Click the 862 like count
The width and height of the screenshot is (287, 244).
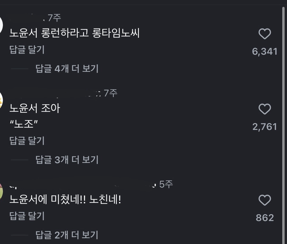[x=265, y=218]
